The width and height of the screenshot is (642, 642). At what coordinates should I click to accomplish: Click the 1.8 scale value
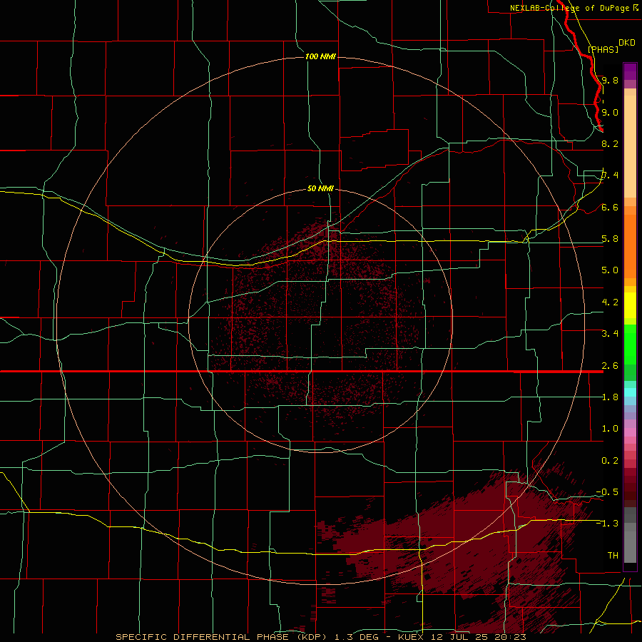610,397
